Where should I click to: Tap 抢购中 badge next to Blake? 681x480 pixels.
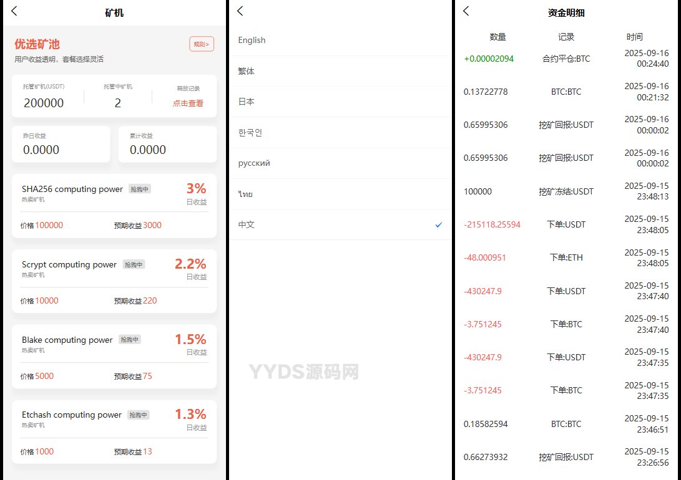(x=129, y=340)
